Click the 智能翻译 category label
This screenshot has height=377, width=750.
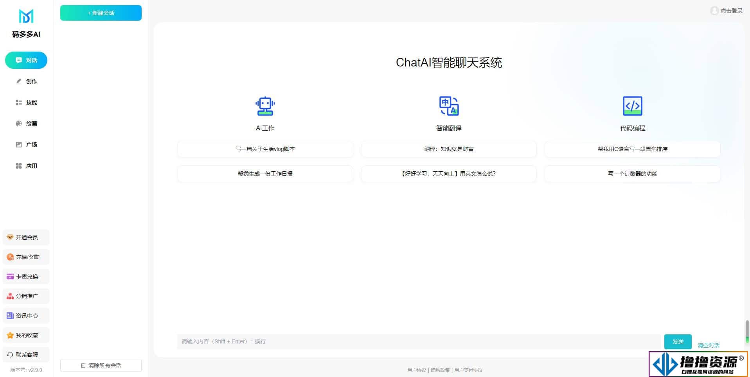[449, 128]
